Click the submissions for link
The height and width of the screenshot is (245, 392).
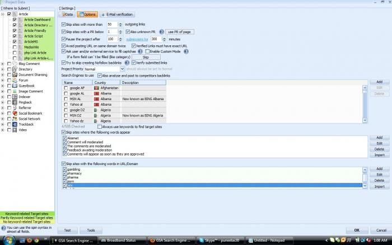click(x=137, y=39)
